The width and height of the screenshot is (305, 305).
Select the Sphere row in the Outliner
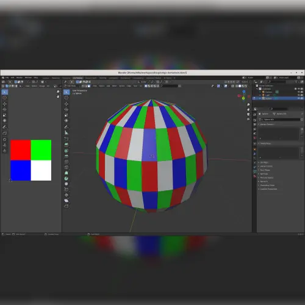(279, 98)
